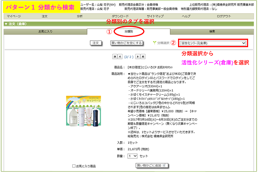
Task: Switch to the 分類別 tab
Action: pyautogui.click(x=129, y=32)
